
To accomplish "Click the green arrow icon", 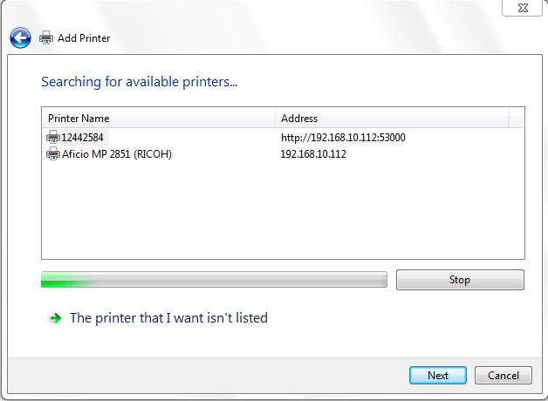I will 55,318.
